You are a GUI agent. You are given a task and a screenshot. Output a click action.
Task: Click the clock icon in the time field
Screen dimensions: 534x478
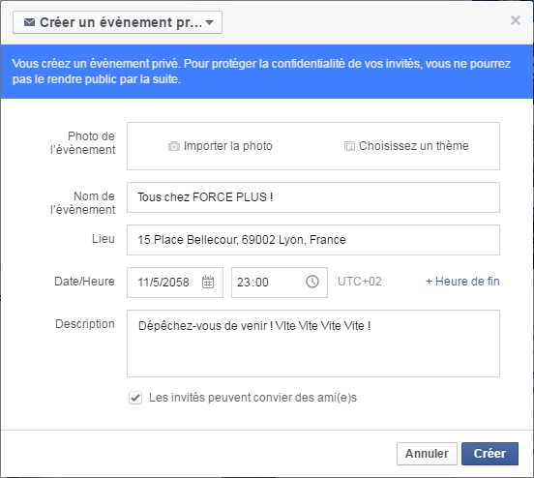312,282
